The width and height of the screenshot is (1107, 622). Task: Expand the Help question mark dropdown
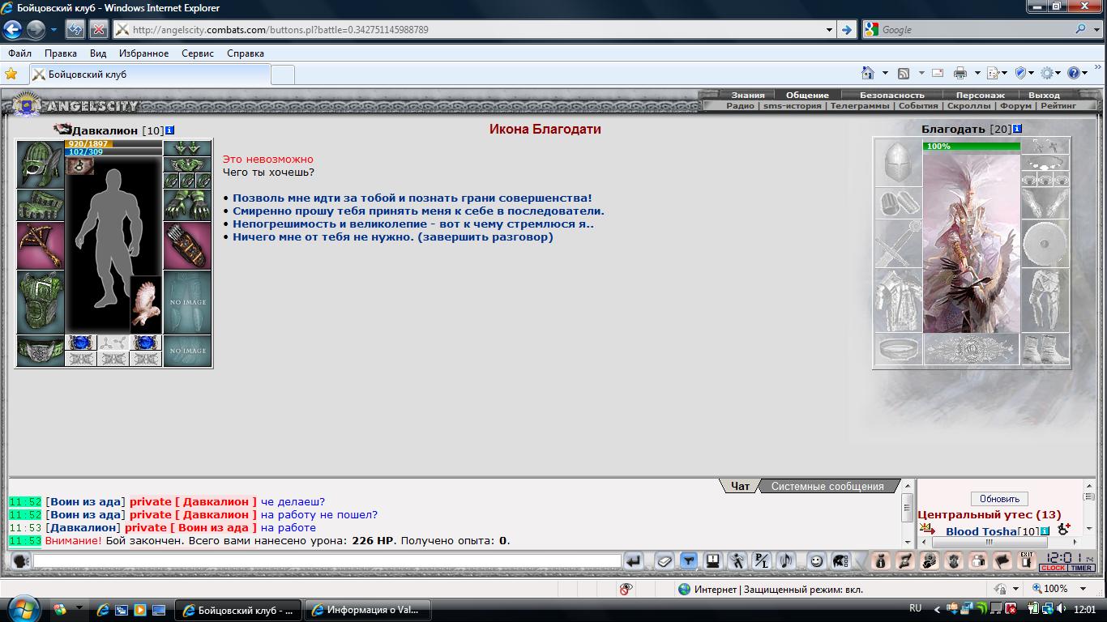click(1085, 73)
